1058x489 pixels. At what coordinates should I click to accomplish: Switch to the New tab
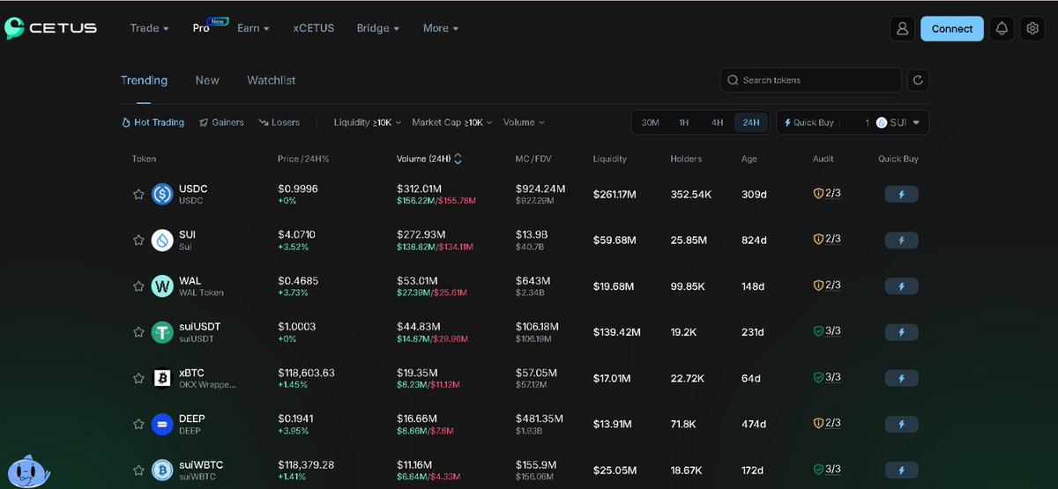(207, 80)
